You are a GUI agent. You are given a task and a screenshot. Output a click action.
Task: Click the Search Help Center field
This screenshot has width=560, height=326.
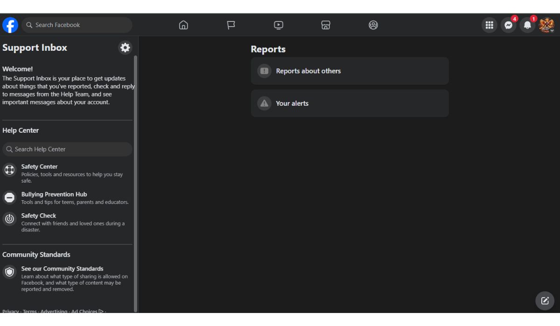[67, 149]
